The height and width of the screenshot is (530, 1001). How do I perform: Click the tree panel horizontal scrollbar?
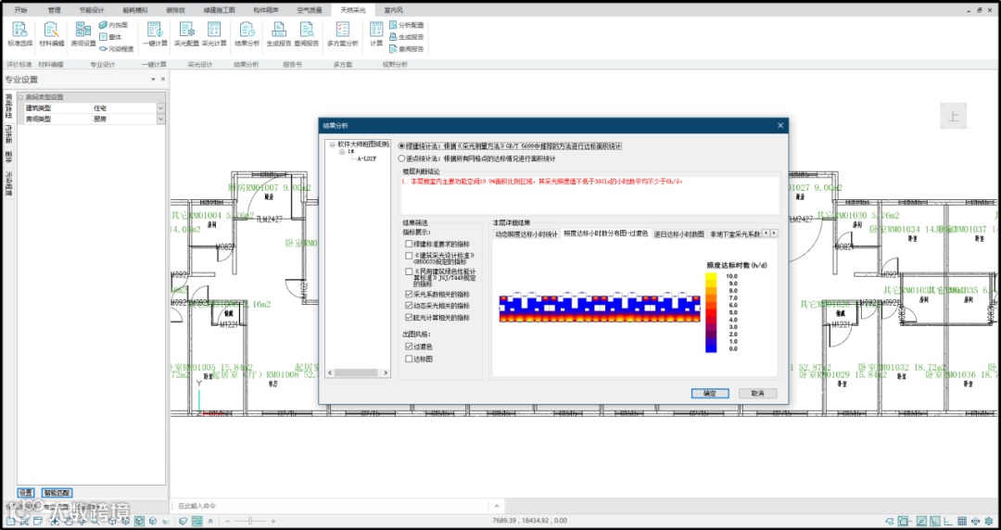[x=356, y=372]
